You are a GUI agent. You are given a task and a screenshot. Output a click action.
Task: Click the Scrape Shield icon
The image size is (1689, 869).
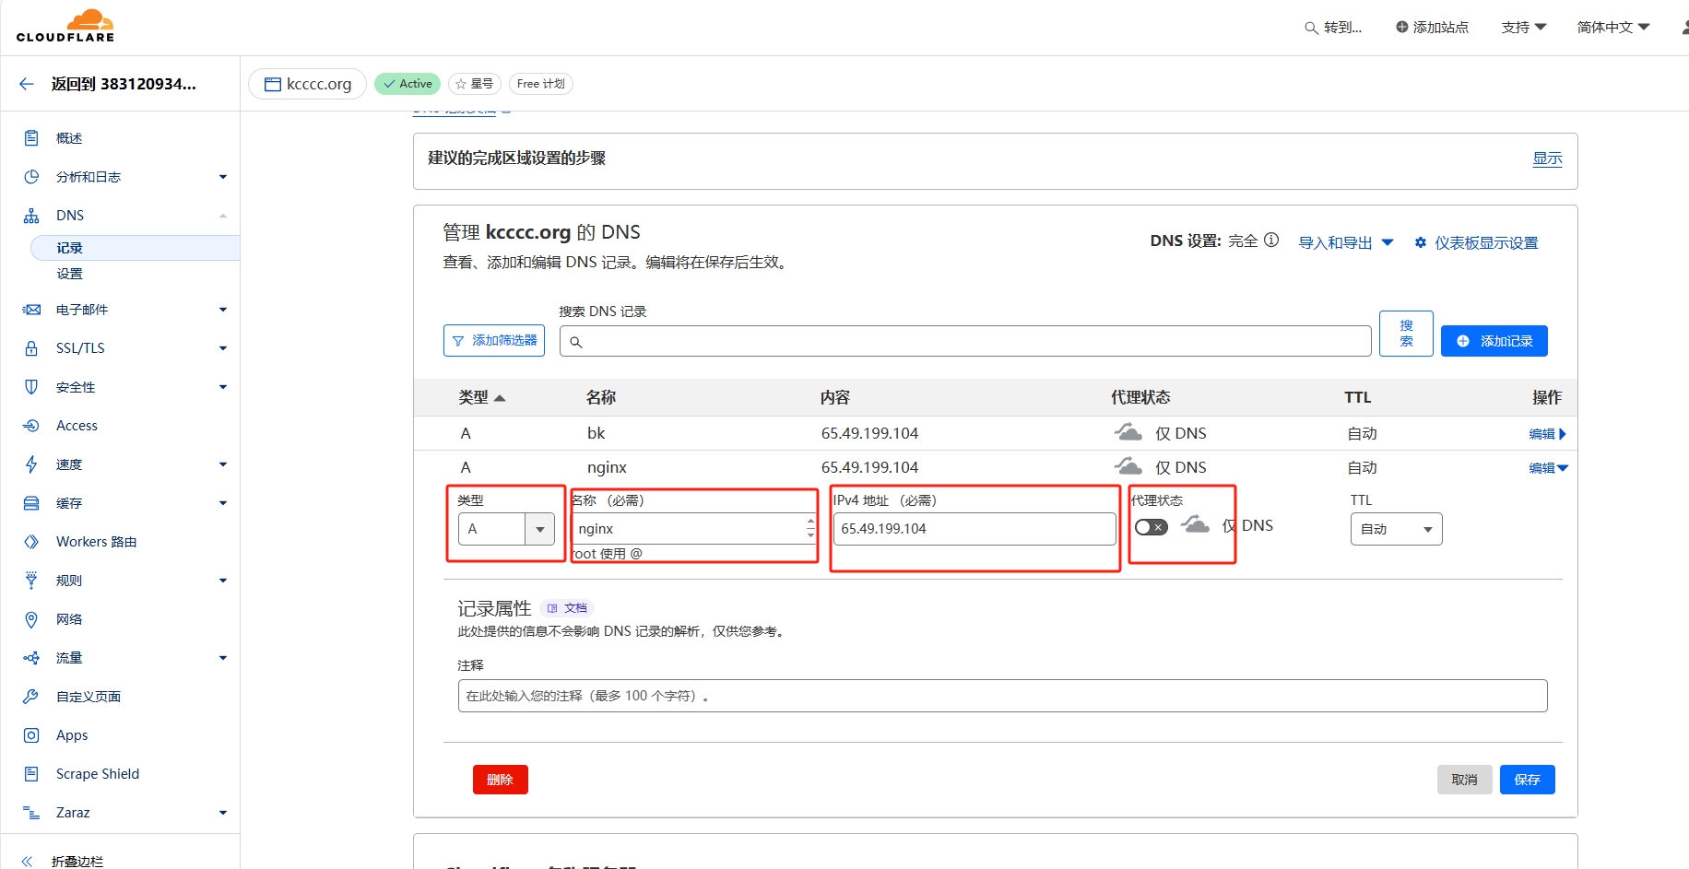(x=31, y=774)
